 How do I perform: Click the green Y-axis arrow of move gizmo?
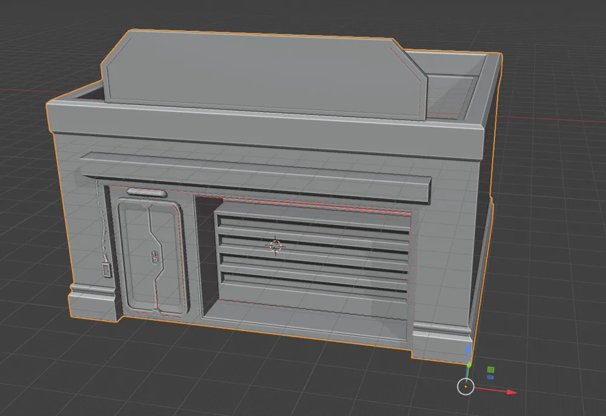469,364
